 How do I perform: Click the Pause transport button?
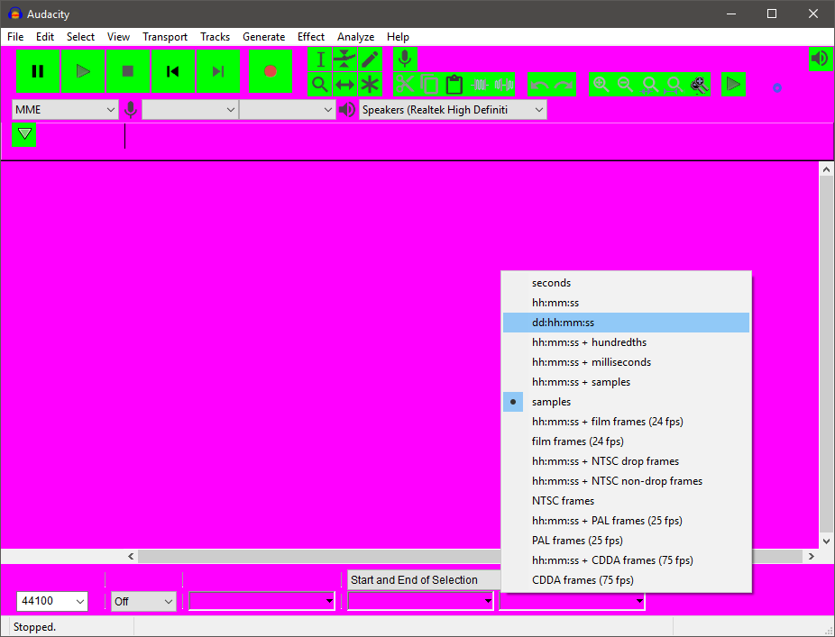click(x=38, y=71)
